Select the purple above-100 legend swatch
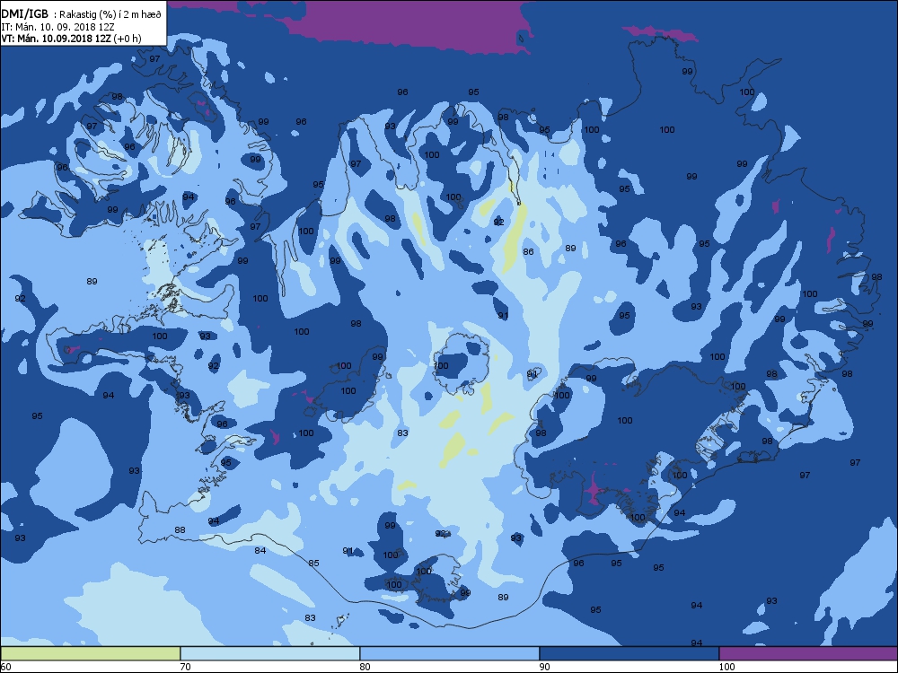Screen dimensions: 898x673 click(808, 653)
